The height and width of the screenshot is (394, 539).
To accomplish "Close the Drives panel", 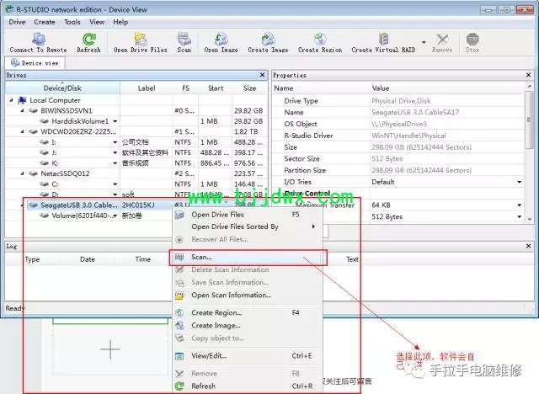I will click(x=262, y=75).
